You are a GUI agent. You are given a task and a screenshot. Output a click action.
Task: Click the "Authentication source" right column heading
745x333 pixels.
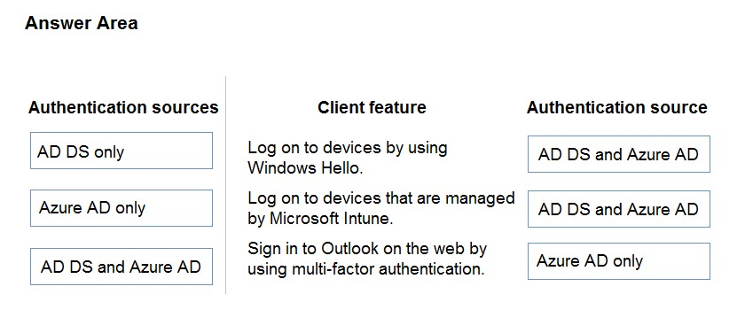[616, 107]
